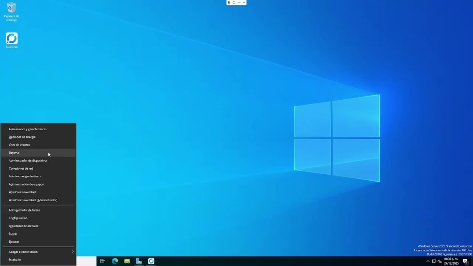This screenshot has height=266, width=473.
Task: Choose Opciones de energía
Action: click(x=38, y=137)
